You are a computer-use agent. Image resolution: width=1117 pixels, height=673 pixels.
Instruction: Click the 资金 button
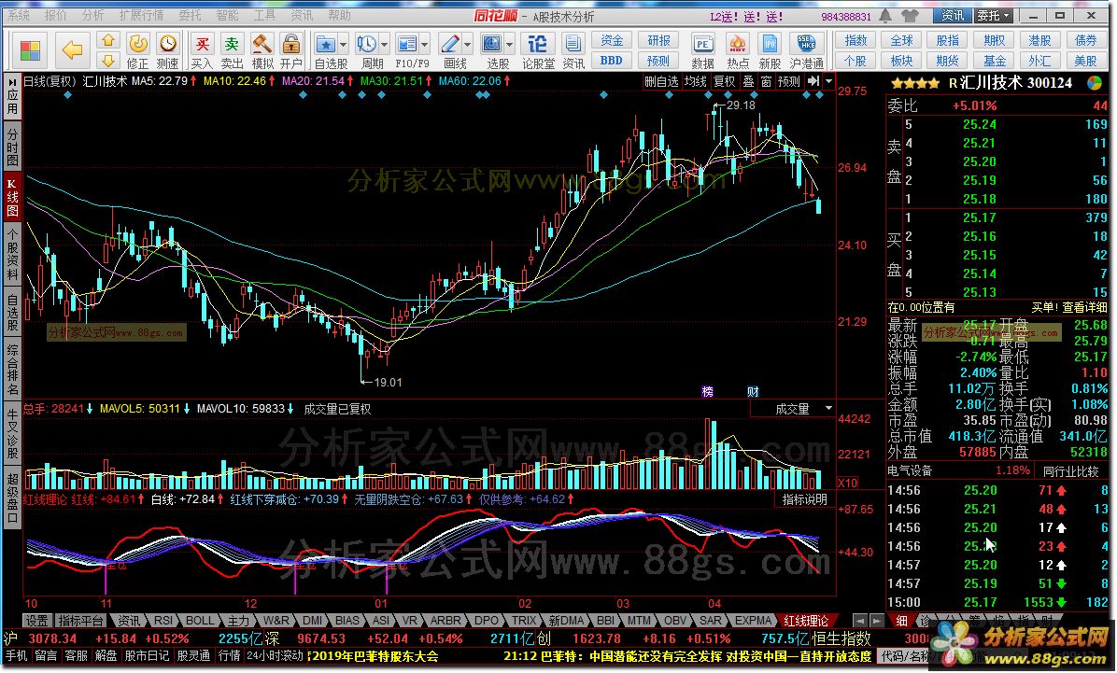pos(611,41)
